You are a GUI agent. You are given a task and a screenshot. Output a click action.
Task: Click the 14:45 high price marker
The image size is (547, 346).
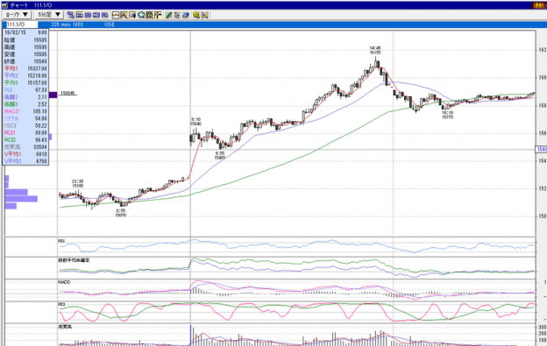[375, 50]
